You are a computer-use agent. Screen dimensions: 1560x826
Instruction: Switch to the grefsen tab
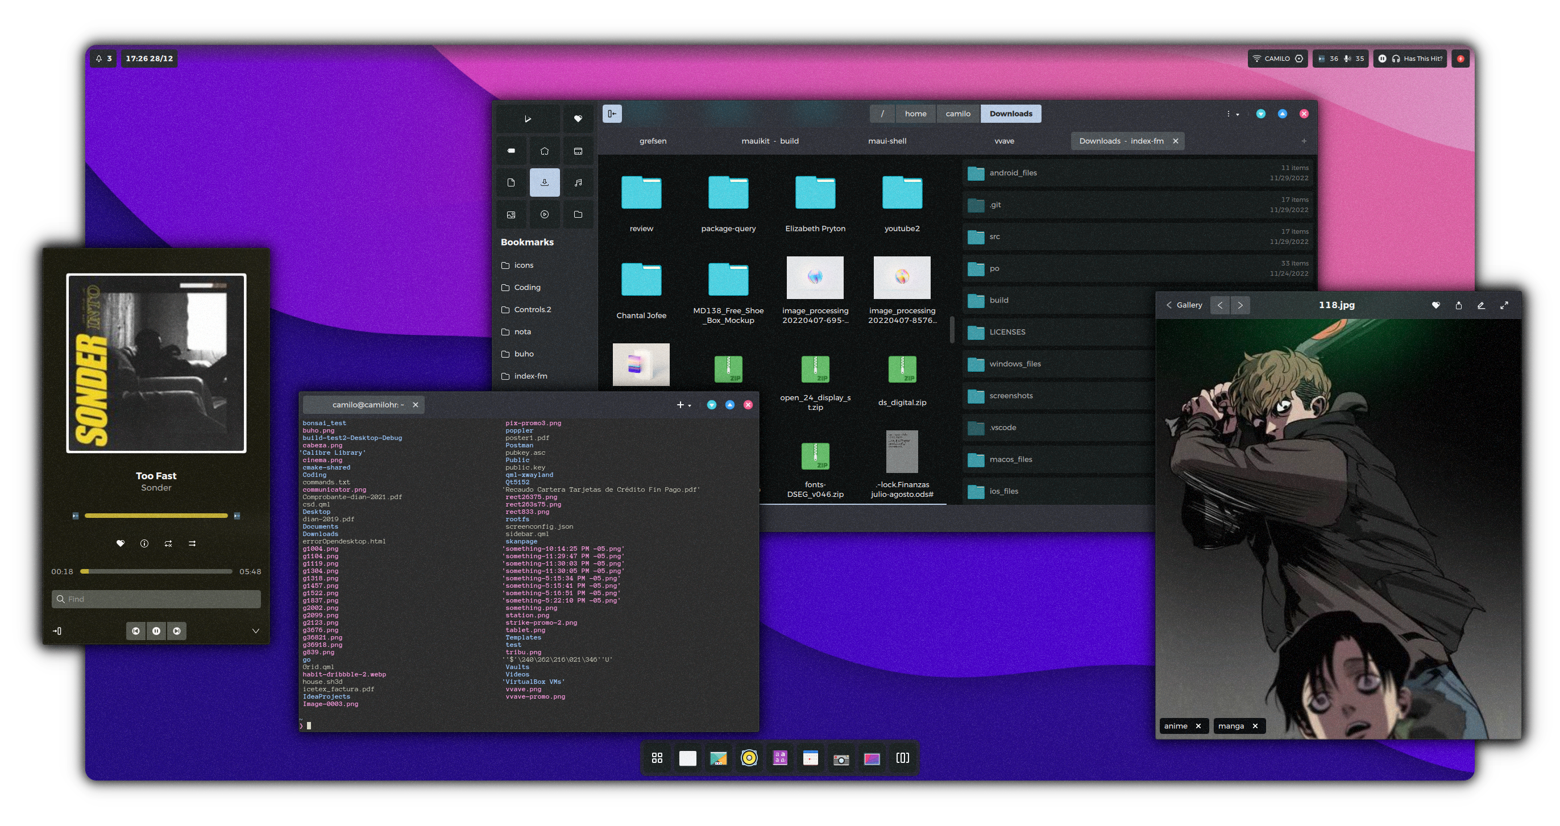click(652, 141)
